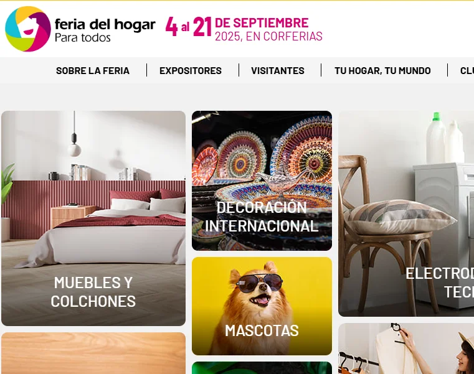
Task: Open the Muebles y Colchones category tile
Action: (93, 218)
